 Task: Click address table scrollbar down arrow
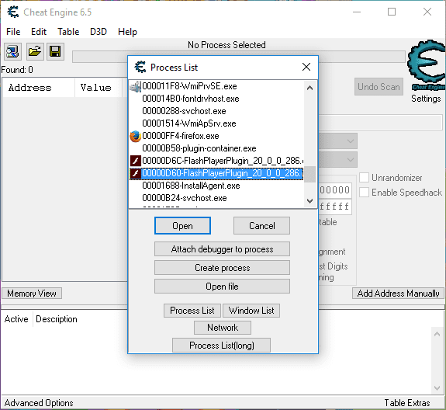[x=437, y=387]
